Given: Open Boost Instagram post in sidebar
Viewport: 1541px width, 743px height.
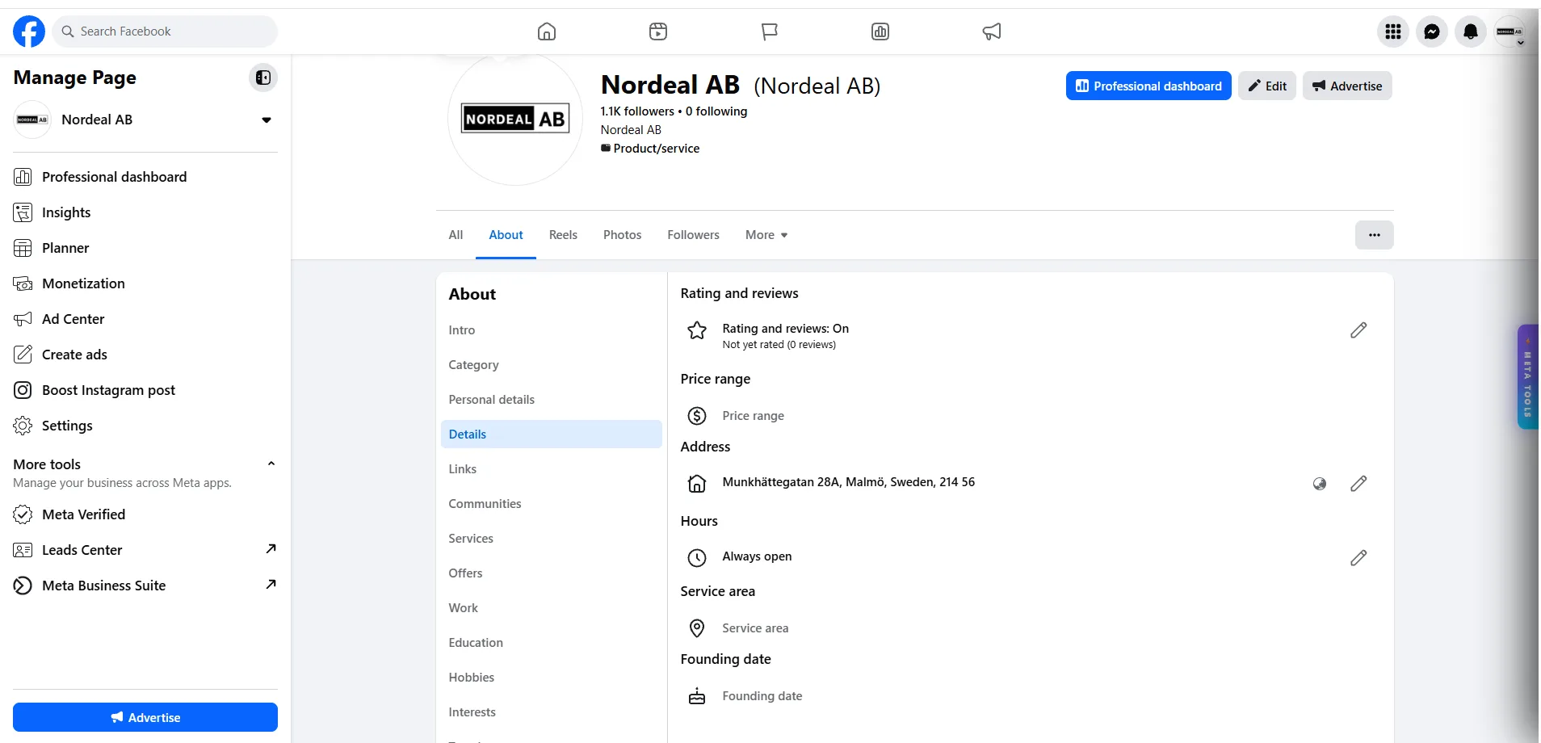Looking at the screenshot, I should click(x=145, y=390).
